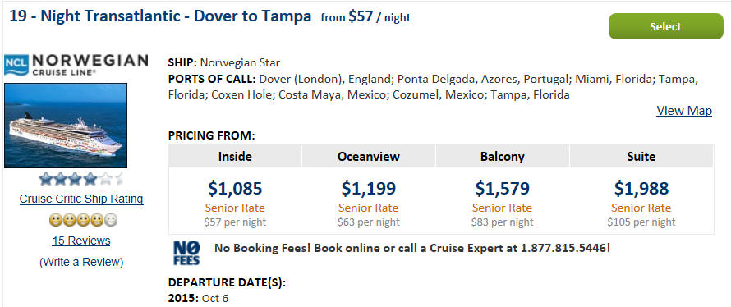This screenshot has width=731, height=307.
Task: Click the Oceanview column header
Action: (368, 156)
